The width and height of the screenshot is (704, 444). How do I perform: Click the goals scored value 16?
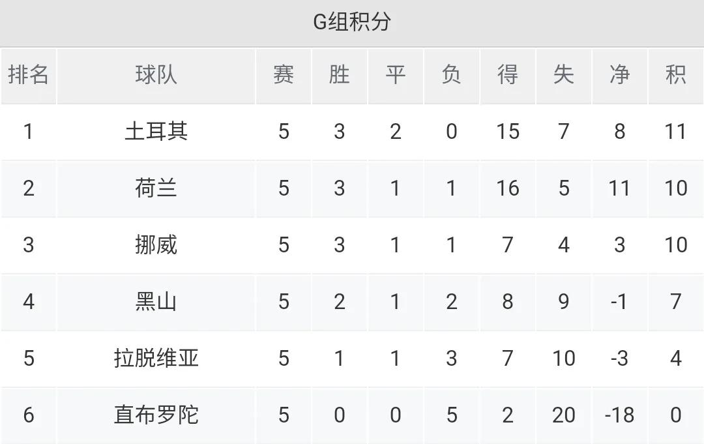coord(507,188)
